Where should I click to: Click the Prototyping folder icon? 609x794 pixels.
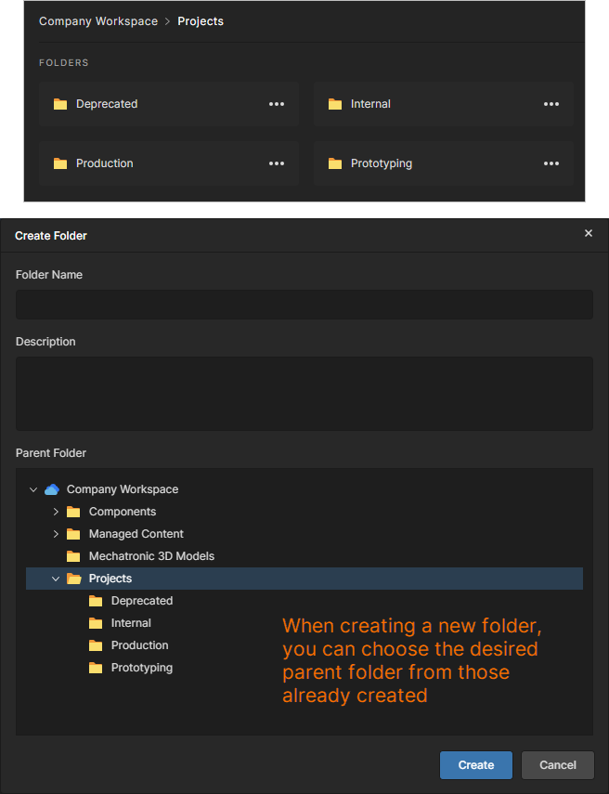pyautogui.click(x=334, y=163)
